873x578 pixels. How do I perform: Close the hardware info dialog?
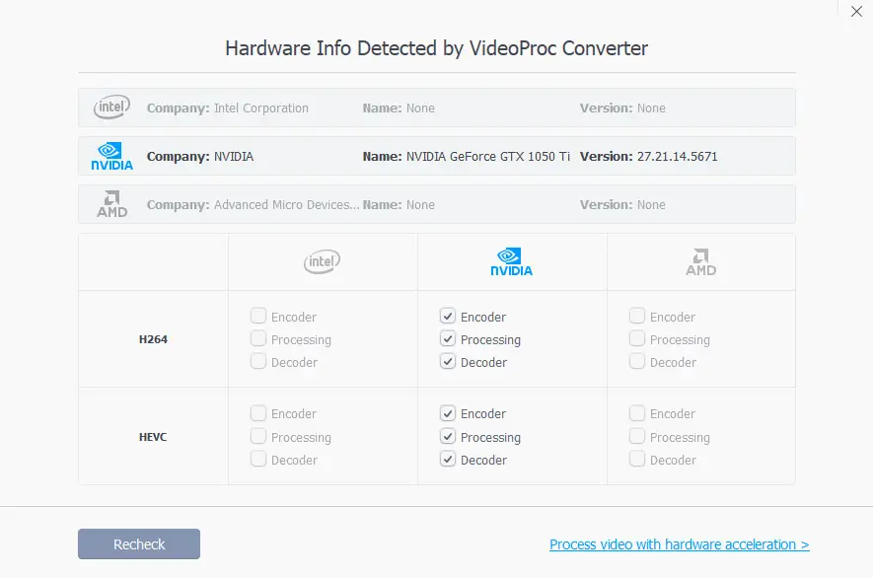point(856,11)
